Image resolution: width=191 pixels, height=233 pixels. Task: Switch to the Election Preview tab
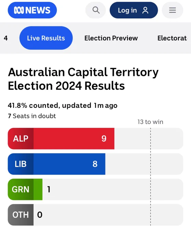[111, 38]
